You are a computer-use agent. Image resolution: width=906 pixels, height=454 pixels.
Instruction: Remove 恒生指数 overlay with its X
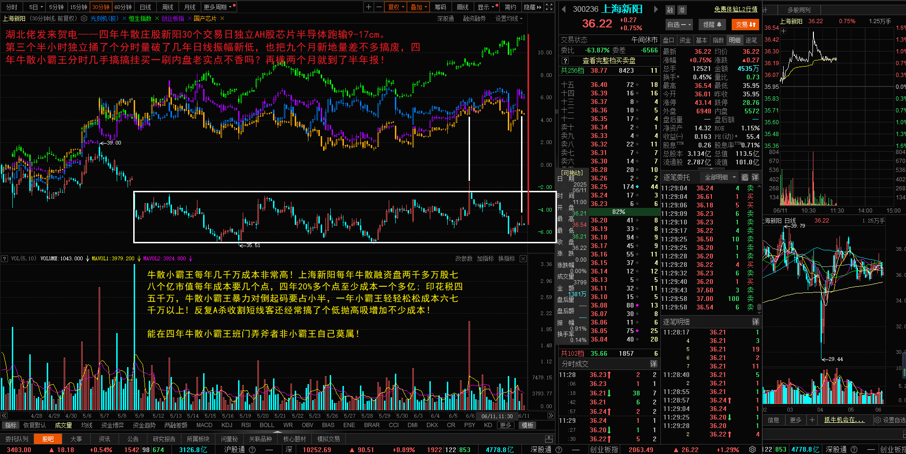[157, 18]
